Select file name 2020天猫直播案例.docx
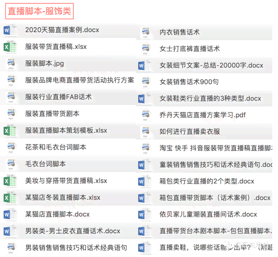278x257 pixels. pos(62,30)
